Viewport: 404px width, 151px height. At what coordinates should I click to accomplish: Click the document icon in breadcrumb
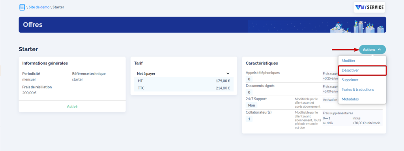click(22, 7)
